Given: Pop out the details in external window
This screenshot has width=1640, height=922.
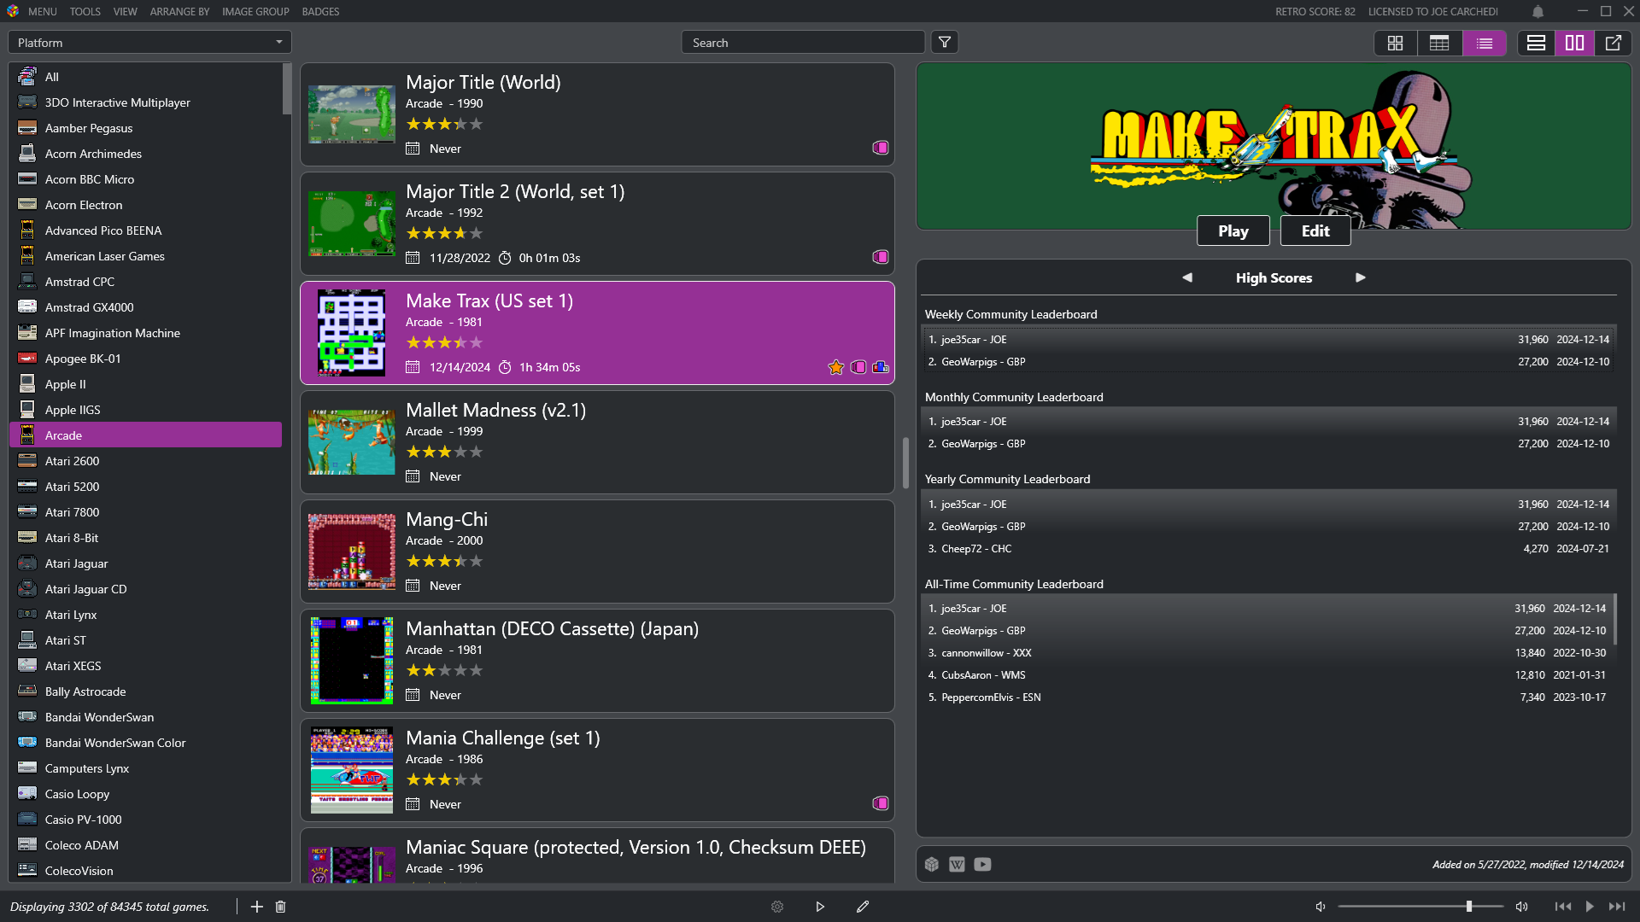Looking at the screenshot, I should (x=1614, y=43).
